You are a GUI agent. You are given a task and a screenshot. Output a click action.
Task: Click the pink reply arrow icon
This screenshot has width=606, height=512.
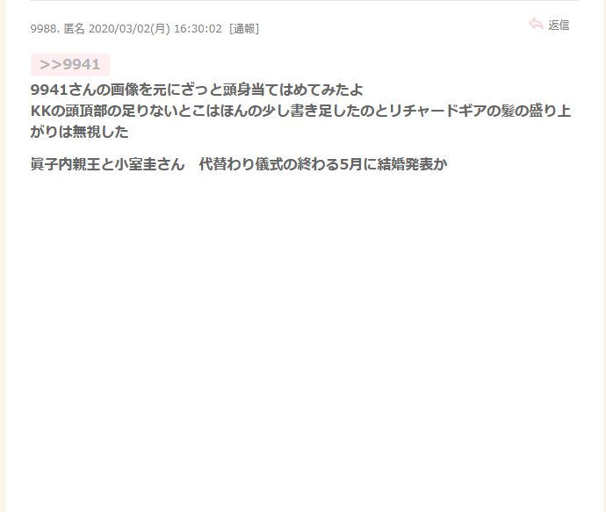536,25
